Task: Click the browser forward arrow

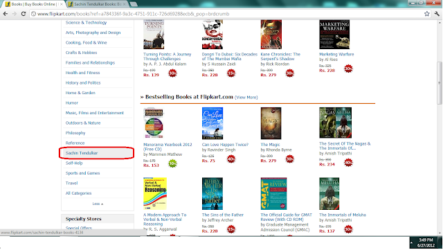Action: [14, 14]
